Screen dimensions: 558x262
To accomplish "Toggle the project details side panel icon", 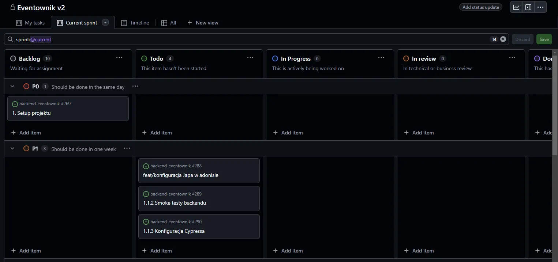I will [x=528, y=7].
